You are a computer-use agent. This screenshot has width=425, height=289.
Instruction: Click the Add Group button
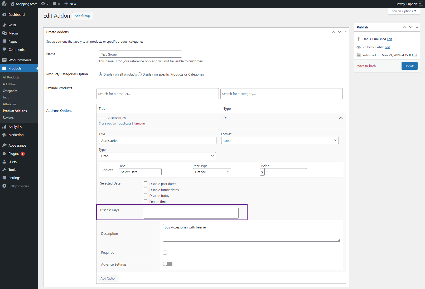pyautogui.click(x=82, y=16)
